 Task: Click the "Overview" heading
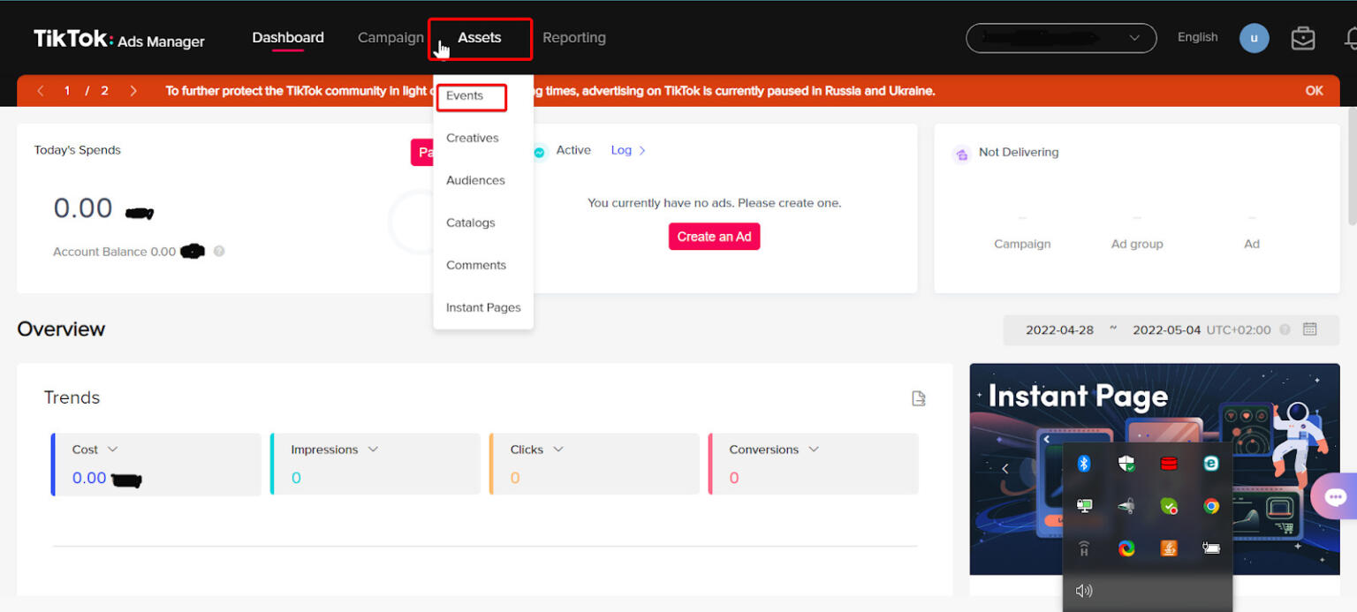[x=61, y=329]
